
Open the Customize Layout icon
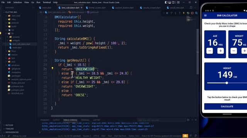click(178, 2)
